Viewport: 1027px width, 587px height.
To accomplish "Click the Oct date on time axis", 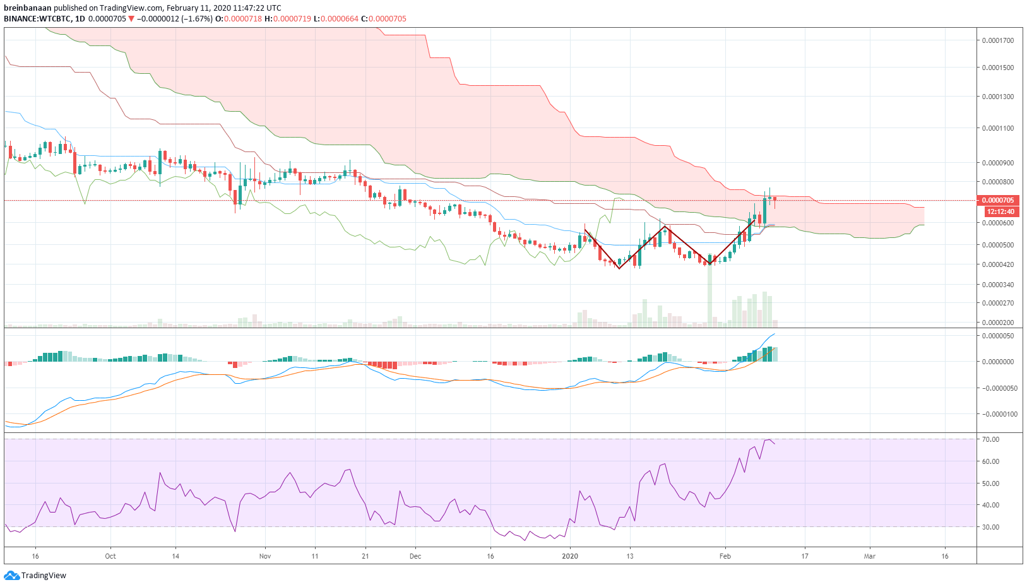I will 110,556.
